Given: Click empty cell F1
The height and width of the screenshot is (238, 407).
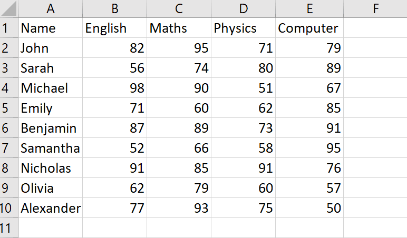Looking at the screenshot, I should pos(375,28).
